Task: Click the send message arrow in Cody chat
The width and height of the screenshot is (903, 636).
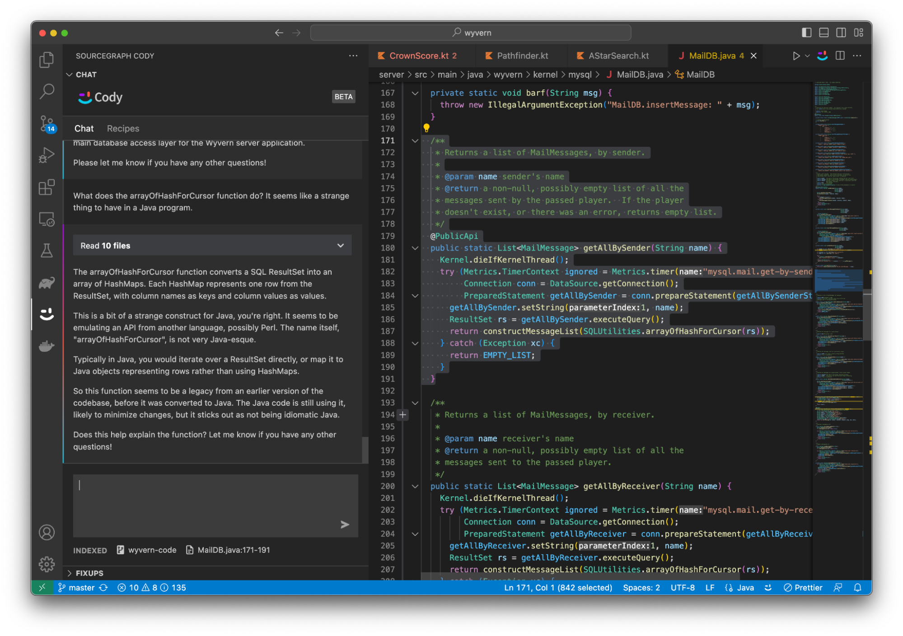Action: click(345, 524)
